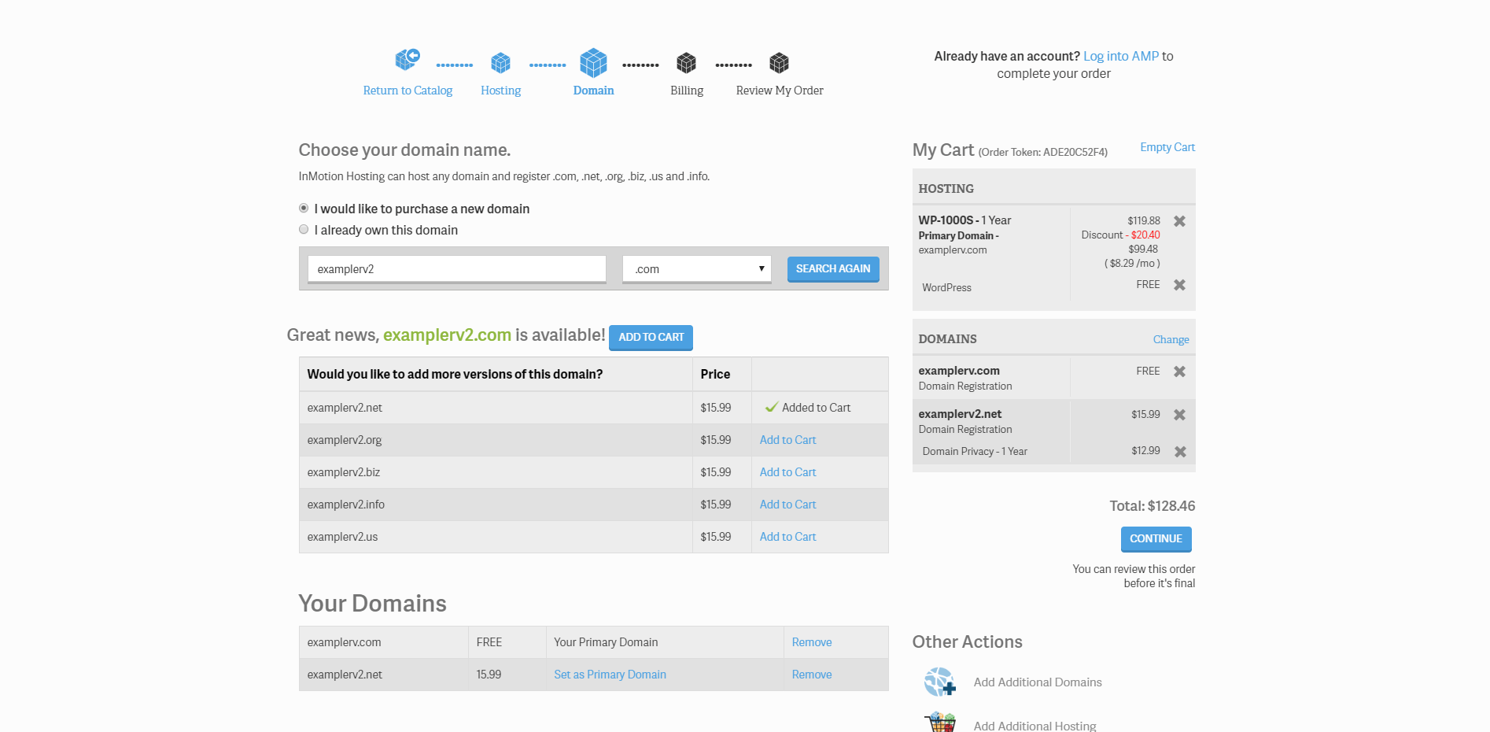Screen dimensions: 1490x732
Task: Click the Continue button
Action: [1156, 539]
